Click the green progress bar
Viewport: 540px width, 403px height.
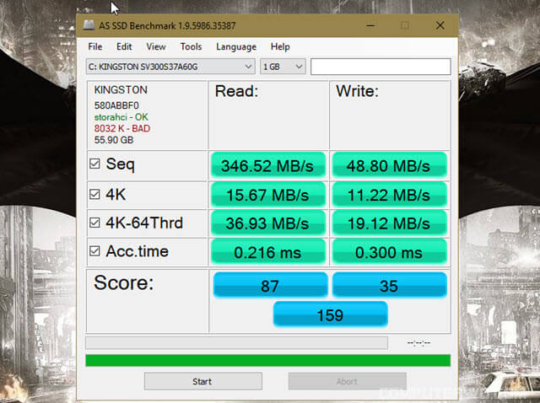coord(267,360)
